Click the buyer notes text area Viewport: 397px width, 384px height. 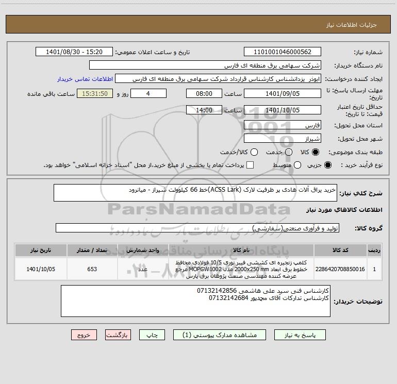(x=195, y=301)
